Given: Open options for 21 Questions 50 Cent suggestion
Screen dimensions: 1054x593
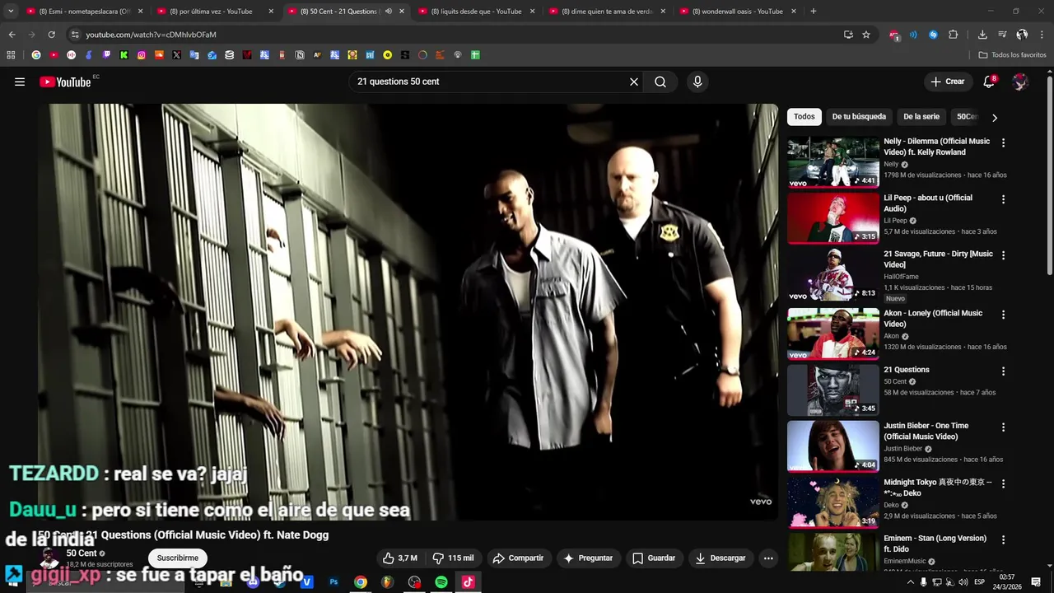Looking at the screenshot, I should click(1003, 371).
